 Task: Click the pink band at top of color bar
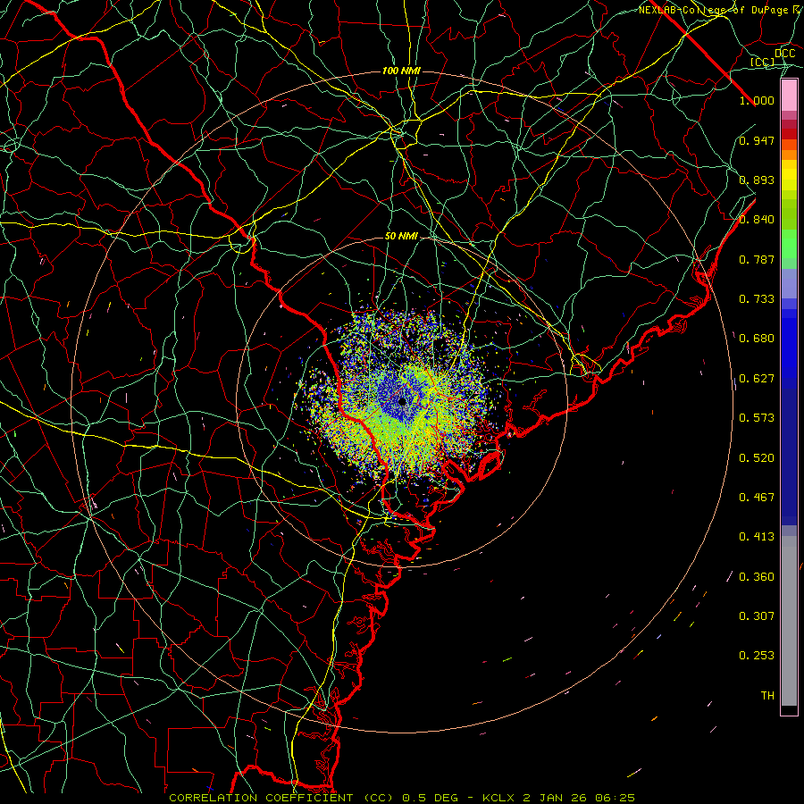tap(789, 96)
